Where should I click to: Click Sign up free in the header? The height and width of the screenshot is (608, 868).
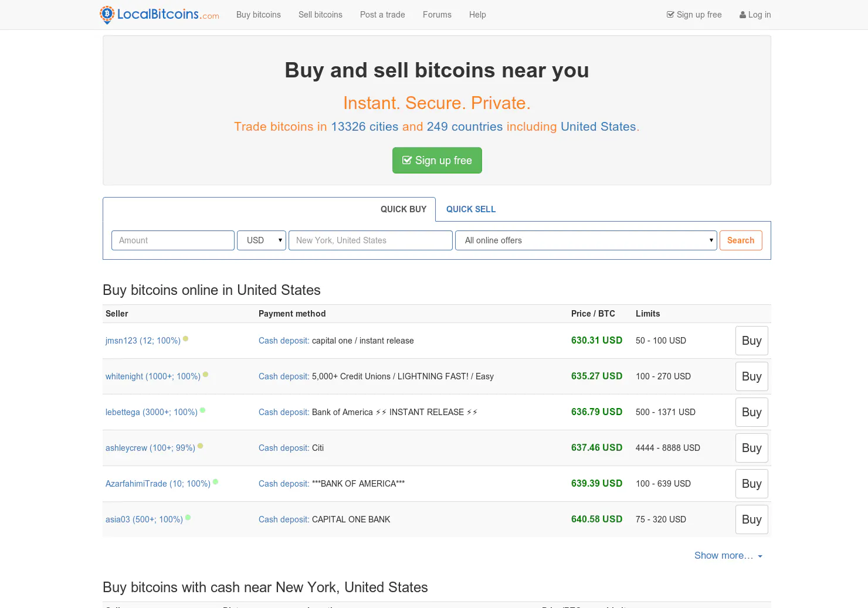[x=694, y=15]
